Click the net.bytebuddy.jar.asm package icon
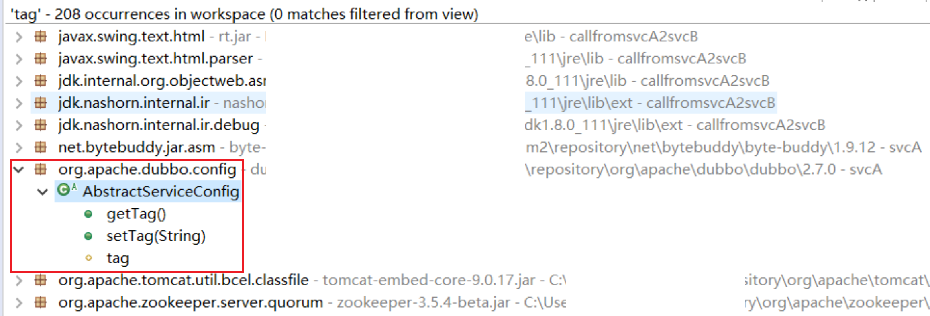Image resolution: width=930 pixels, height=316 pixels. tap(40, 147)
